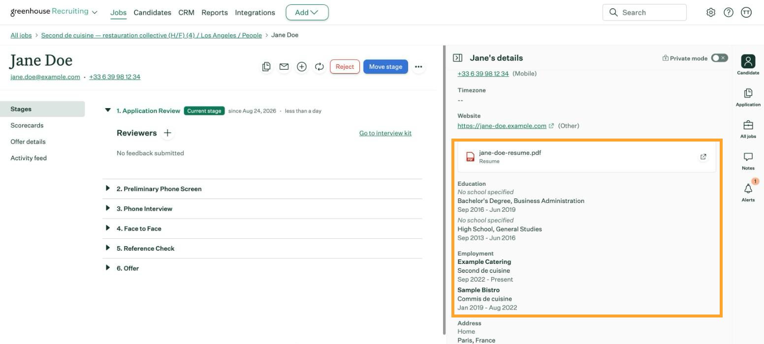764x344 pixels.
Task: Click the Sample Bistro employer entry
Action: (x=478, y=290)
